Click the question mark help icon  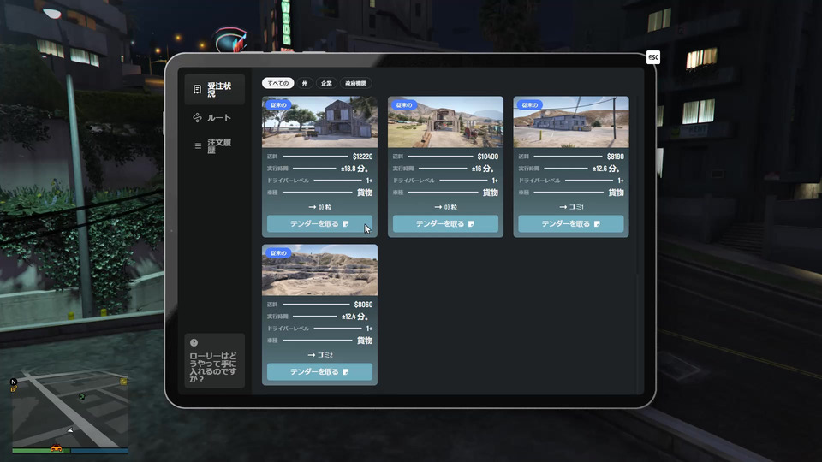(194, 342)
